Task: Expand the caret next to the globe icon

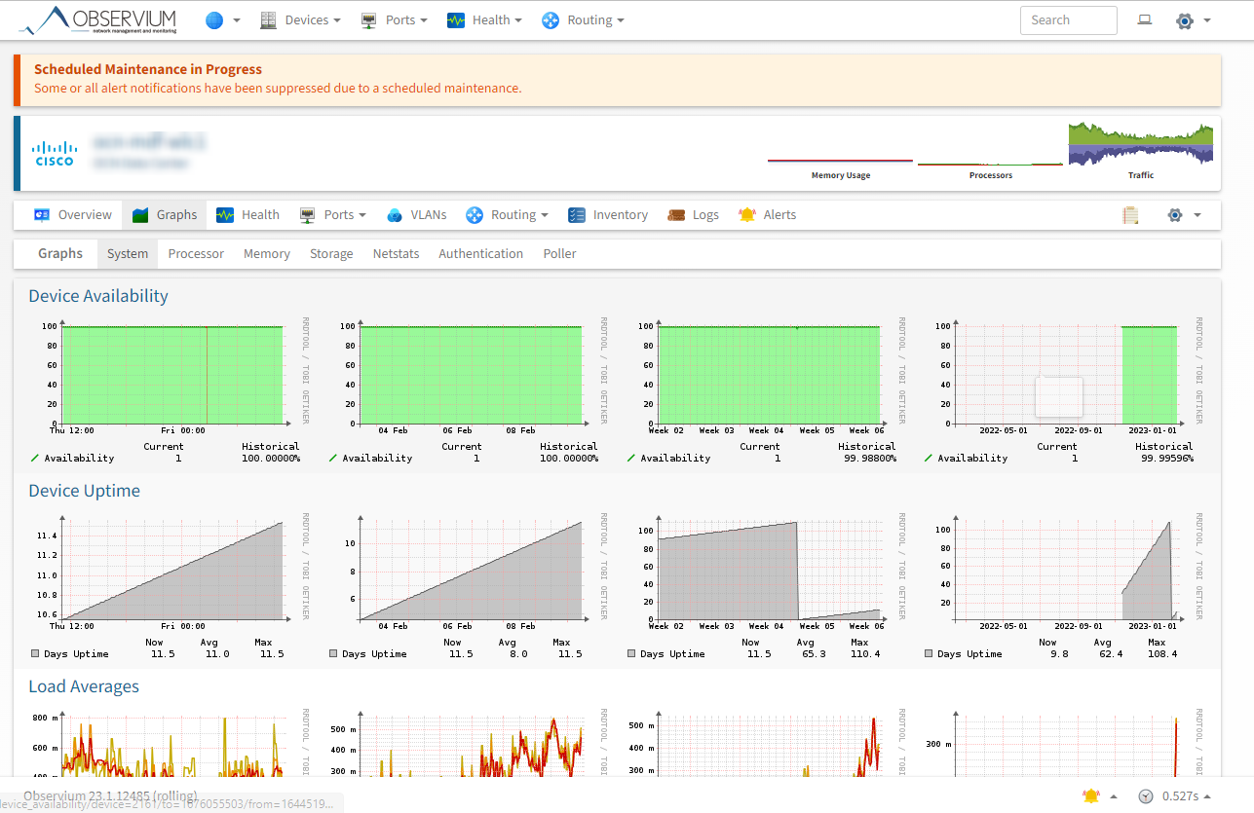Action: point(237,20)
